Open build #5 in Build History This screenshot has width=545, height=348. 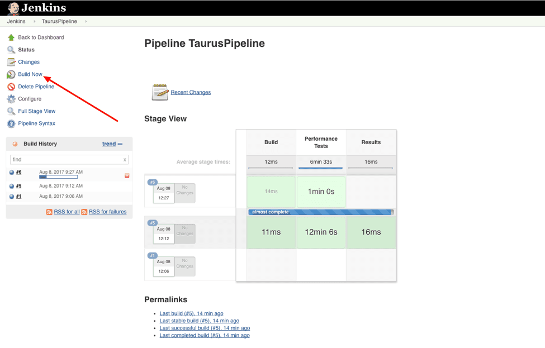pos(18,186)
